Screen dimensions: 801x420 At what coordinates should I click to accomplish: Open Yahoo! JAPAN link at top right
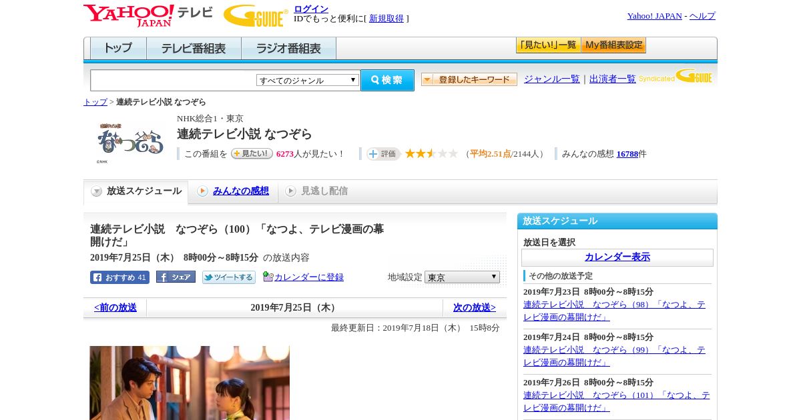click(x=655, y=15)
